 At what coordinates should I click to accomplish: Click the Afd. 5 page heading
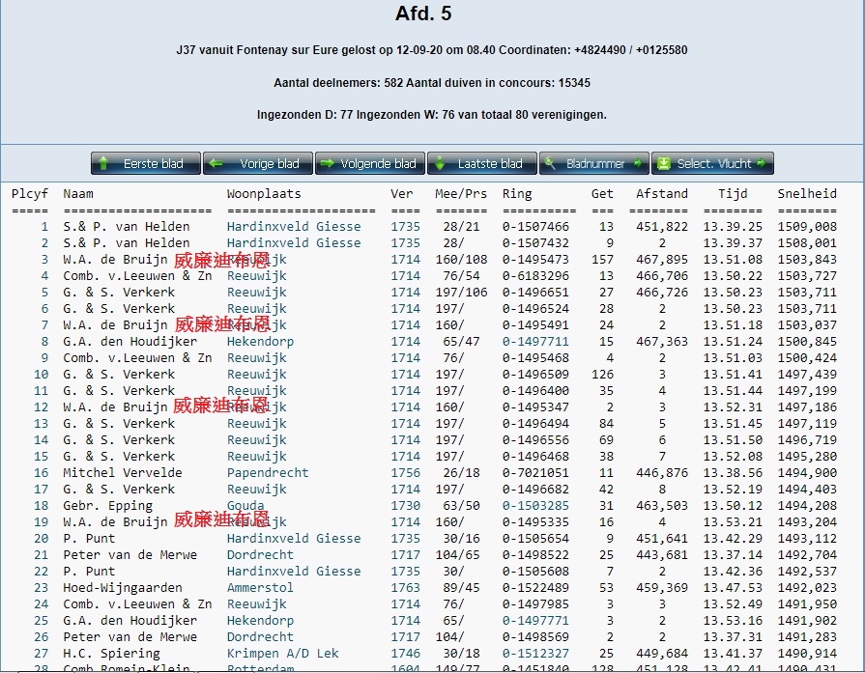(423, 14)
